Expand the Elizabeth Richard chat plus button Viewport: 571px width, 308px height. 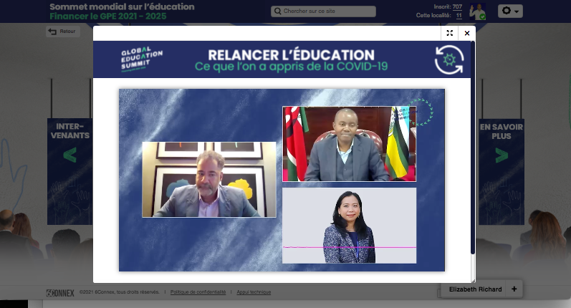514,289
